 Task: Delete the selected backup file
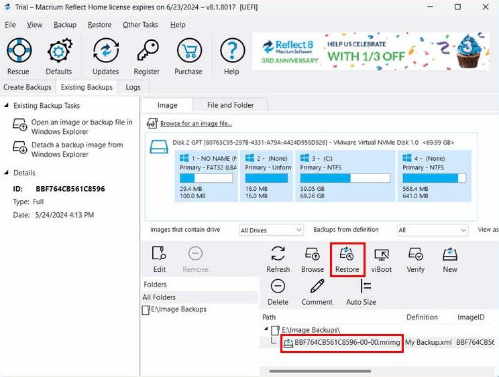(278, 287)
